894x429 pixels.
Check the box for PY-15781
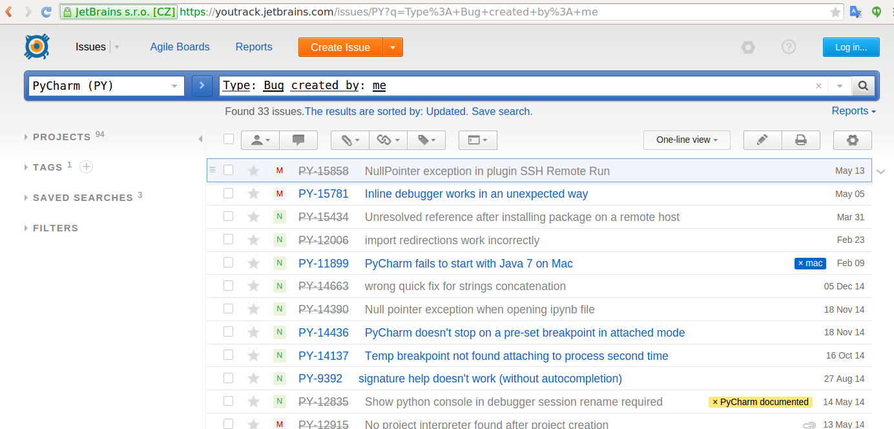[228, 193]
